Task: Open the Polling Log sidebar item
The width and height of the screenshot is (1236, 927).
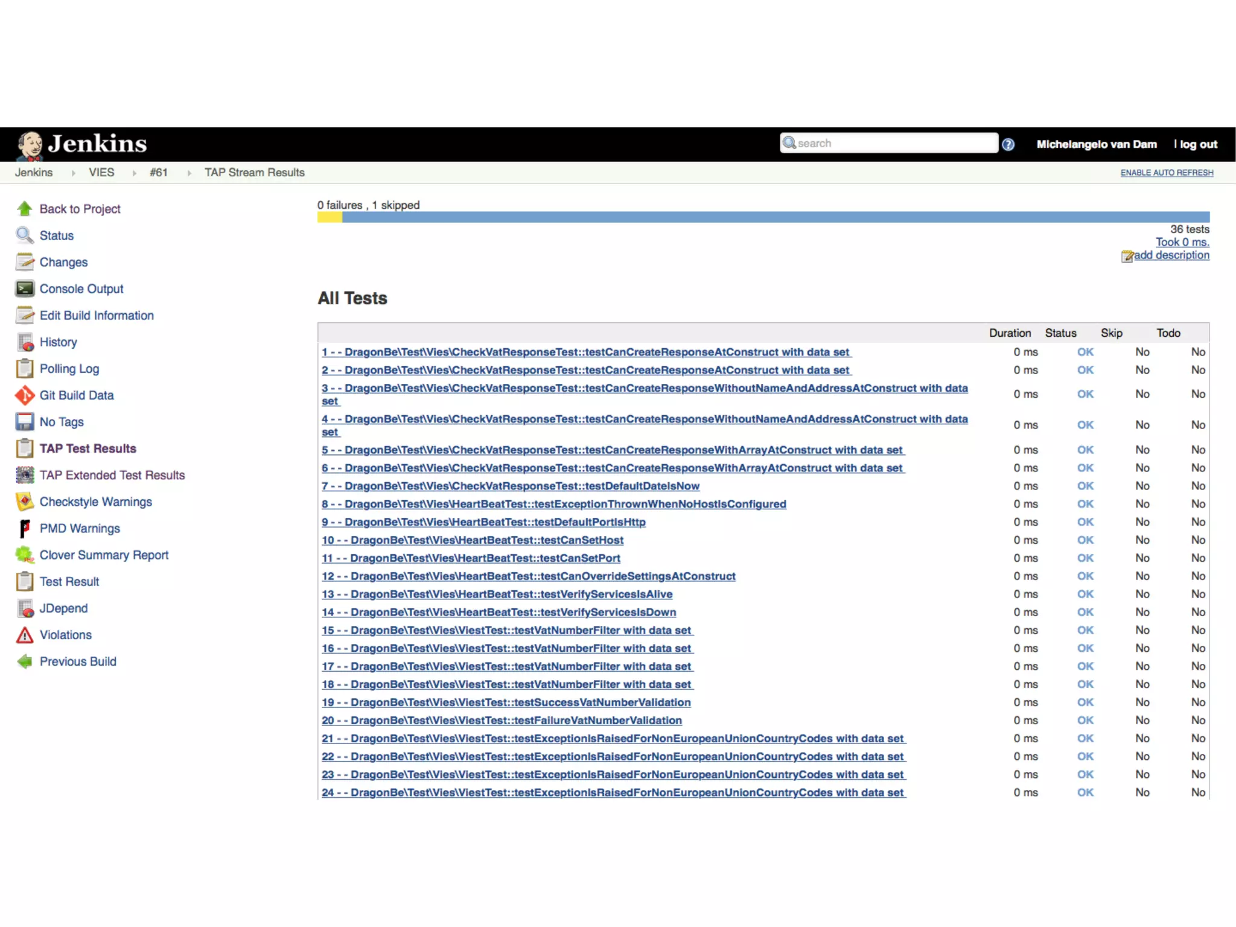Action: [69, 369]
